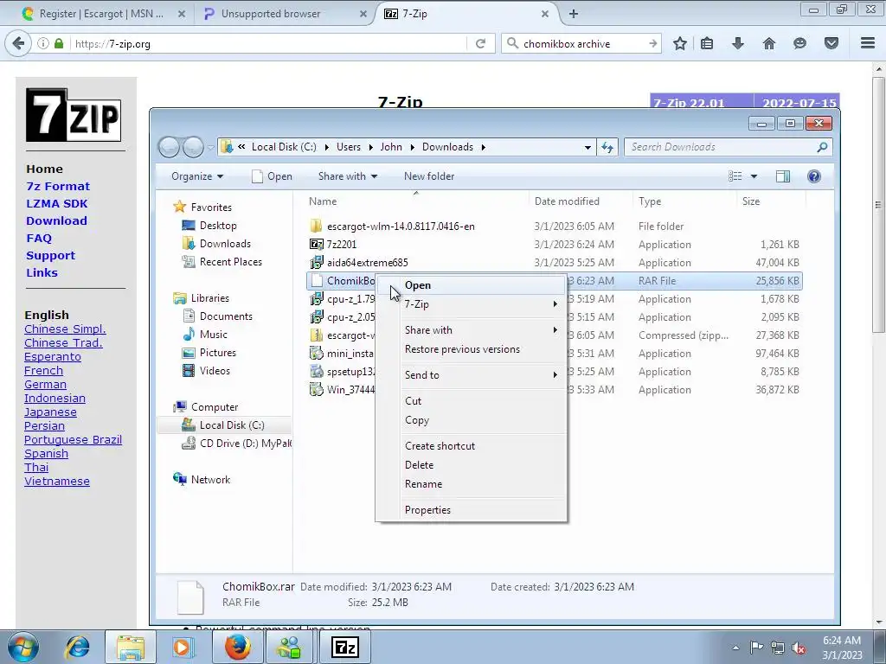
Task: Open the Firefox hamburger menu
Action: (868, 43)
